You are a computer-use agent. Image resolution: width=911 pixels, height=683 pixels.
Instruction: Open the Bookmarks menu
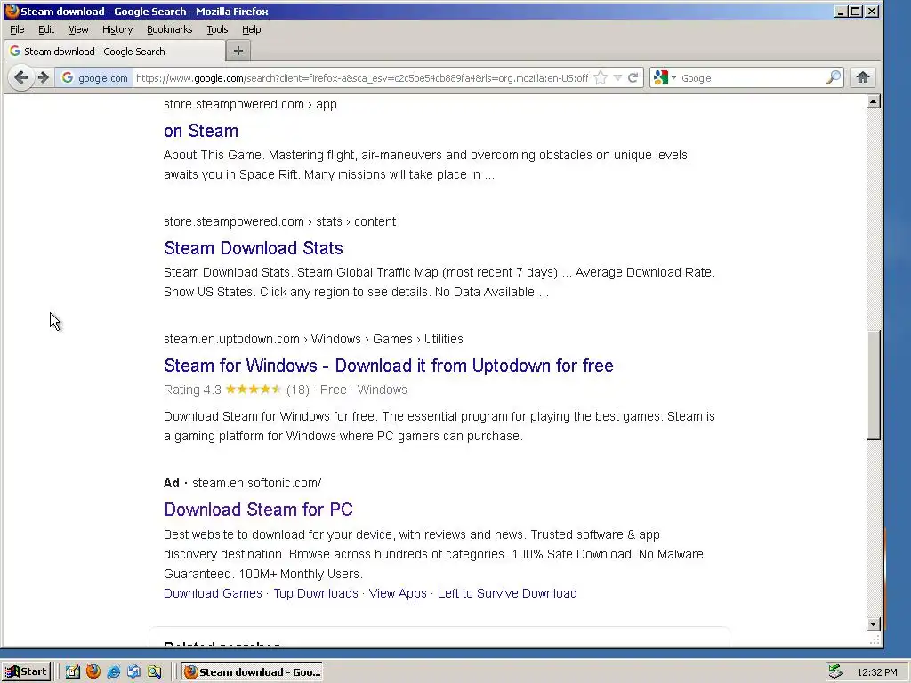coord(170,29)
